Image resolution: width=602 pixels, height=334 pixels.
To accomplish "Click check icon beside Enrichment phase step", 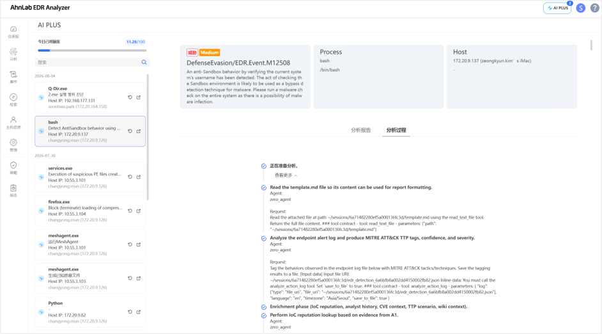I will tap(264, 306).
